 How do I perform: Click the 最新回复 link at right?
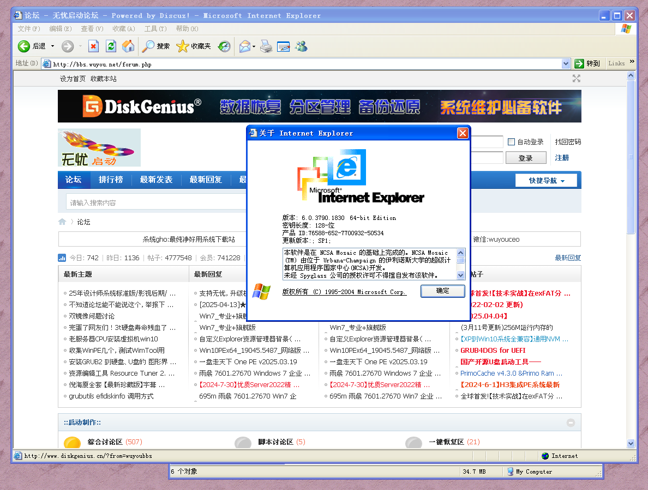pos(568,258)
